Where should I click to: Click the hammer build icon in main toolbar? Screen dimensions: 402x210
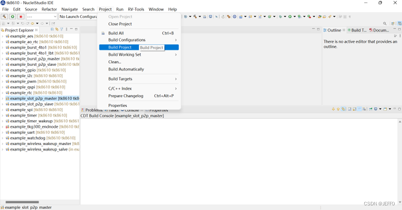point(195,17)
